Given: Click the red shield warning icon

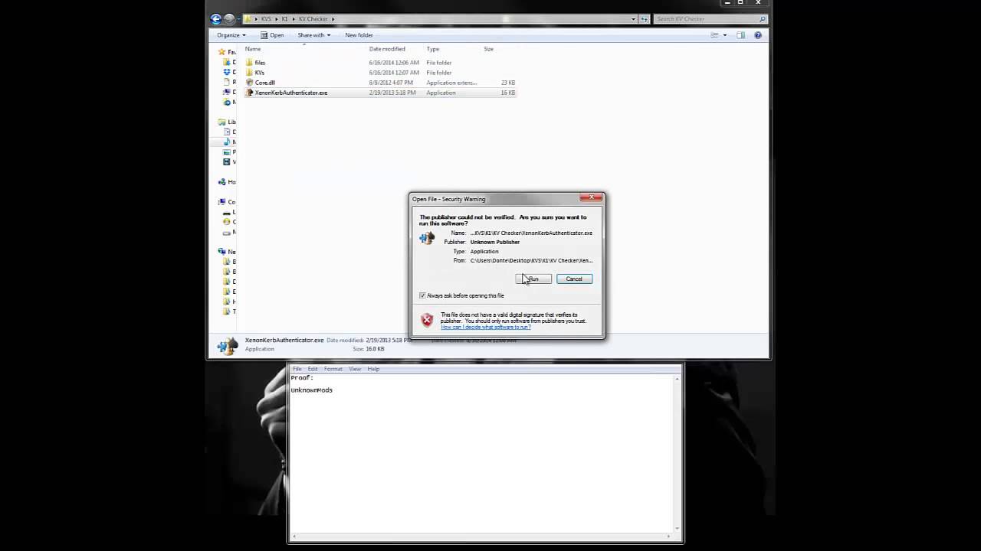Looking at the screenshot, I should tap(427, 320).
